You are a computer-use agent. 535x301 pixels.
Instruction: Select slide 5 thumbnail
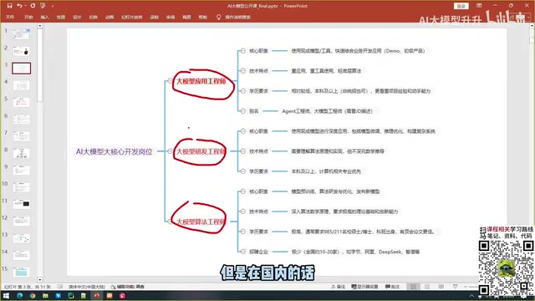tap(21, 102)
